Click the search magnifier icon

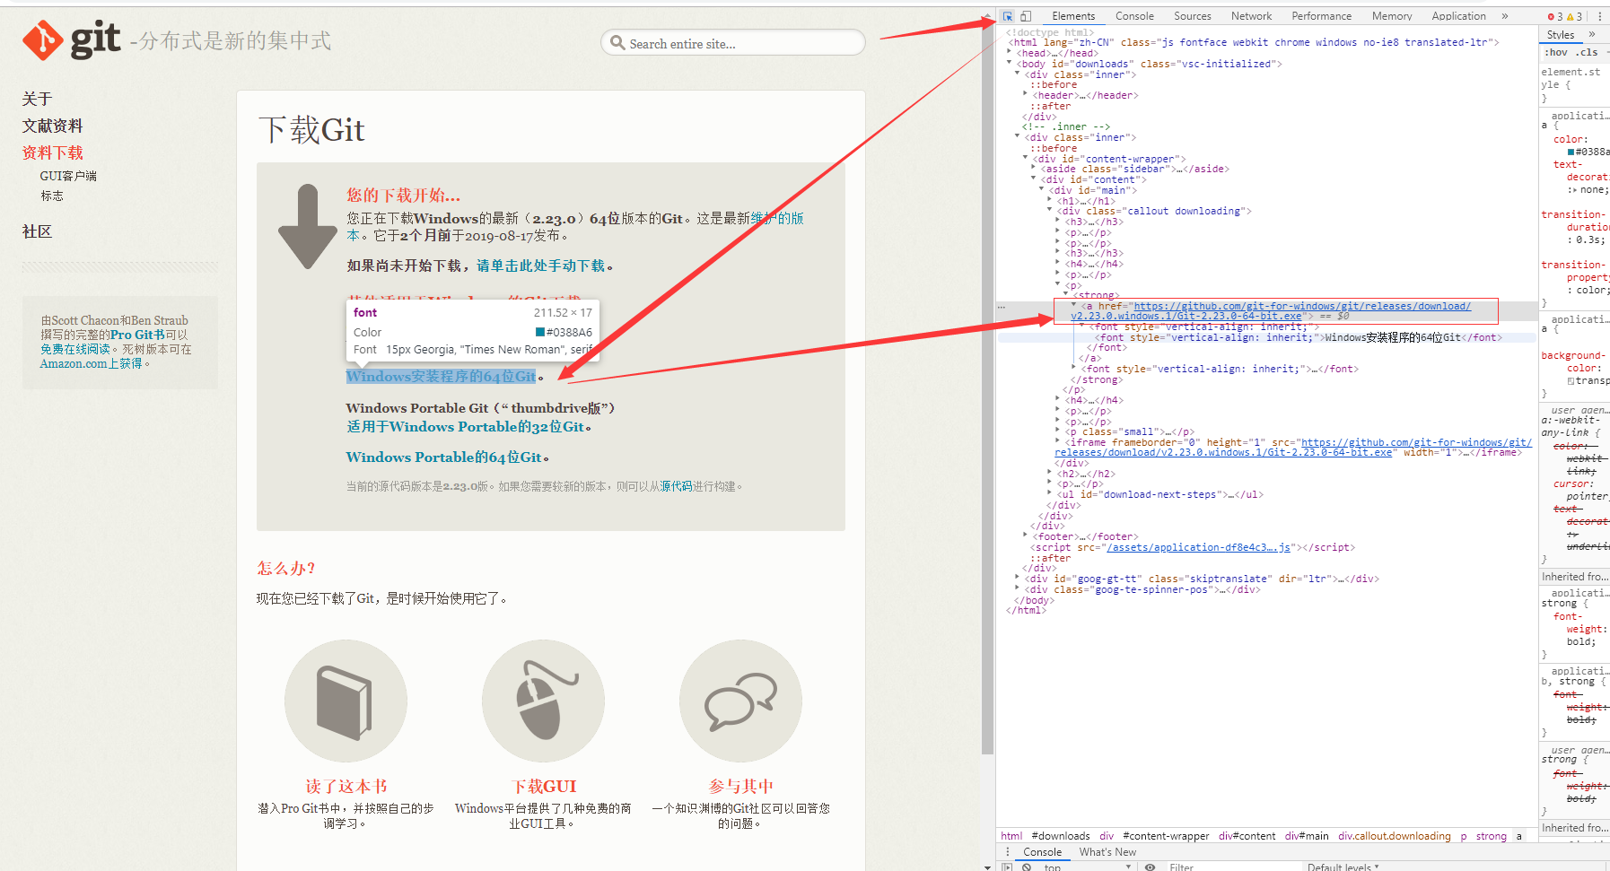point(617,42)
